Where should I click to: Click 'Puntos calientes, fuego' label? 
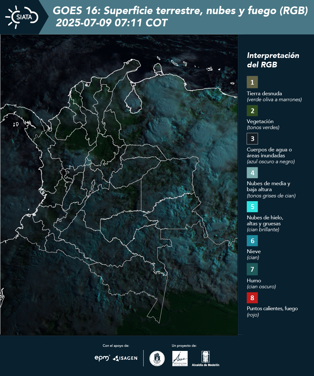tap(272, 308)
